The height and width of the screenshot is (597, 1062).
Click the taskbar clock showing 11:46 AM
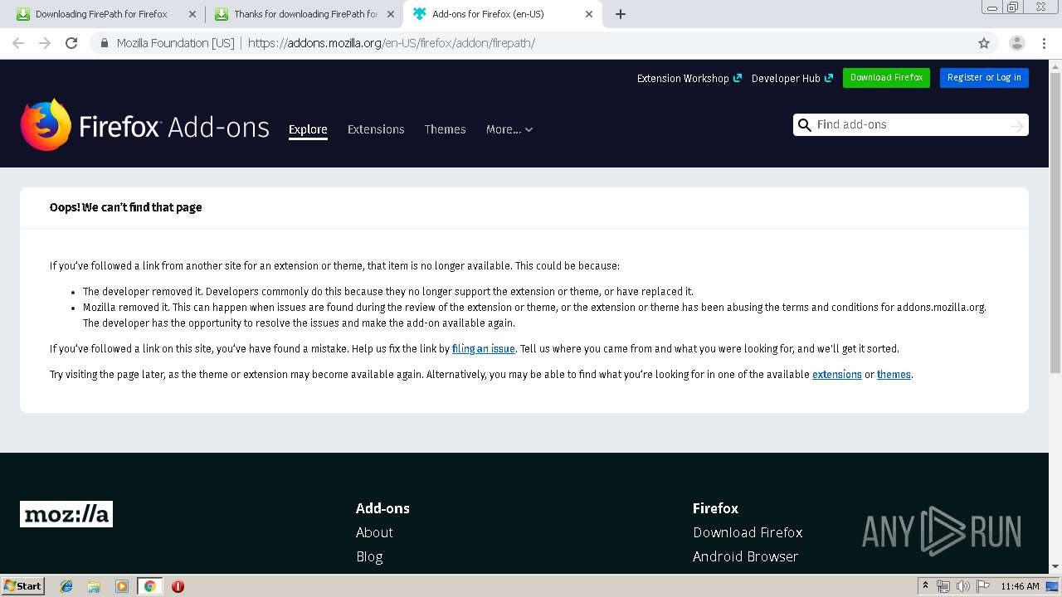[x=1020, y=586]
